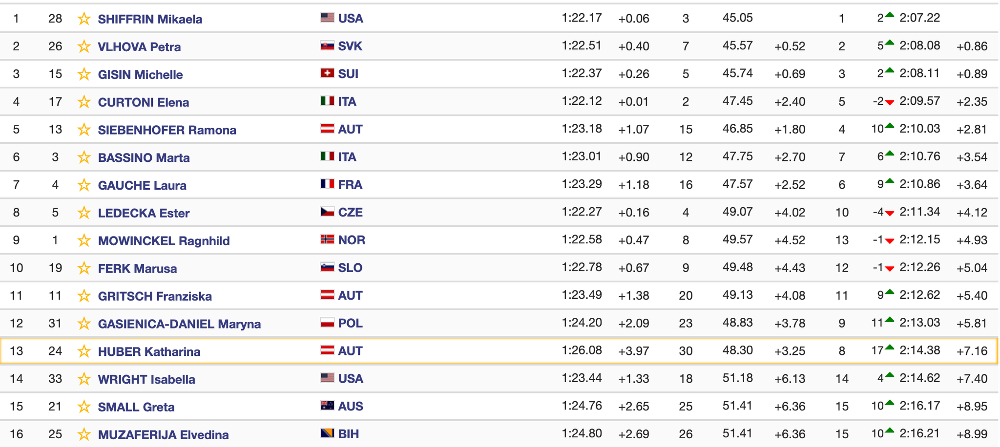Click the Norway flag next to NOR
Screen dimensions: 1000x447
click(x=327, y=240)
